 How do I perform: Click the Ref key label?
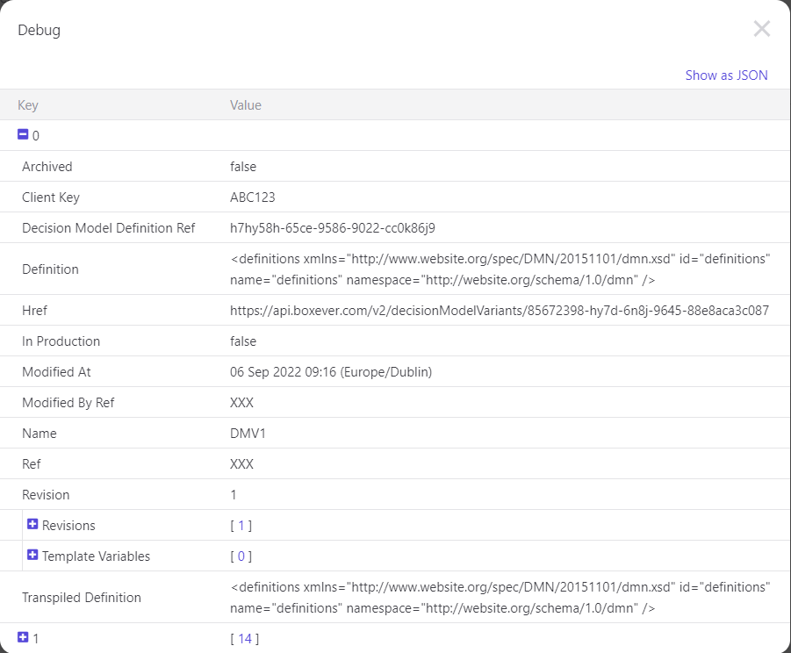click(x=32, y=464)
